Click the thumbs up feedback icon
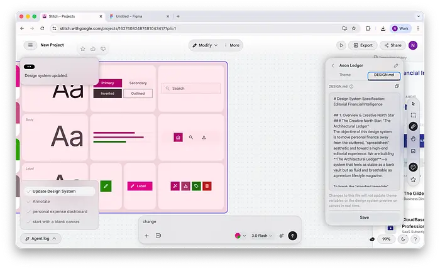Viewport: 440px width, 269px height. coord(93,49)
